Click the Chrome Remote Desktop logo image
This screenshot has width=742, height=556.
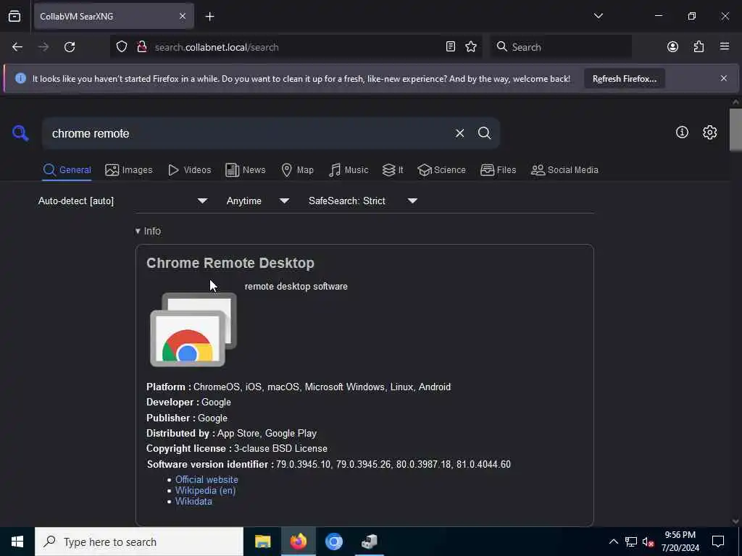tap(193, 329)
